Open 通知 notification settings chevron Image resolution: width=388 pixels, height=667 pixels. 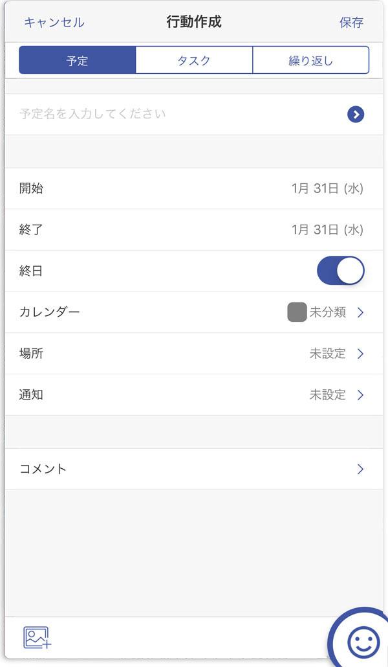(x=360, y=395)
